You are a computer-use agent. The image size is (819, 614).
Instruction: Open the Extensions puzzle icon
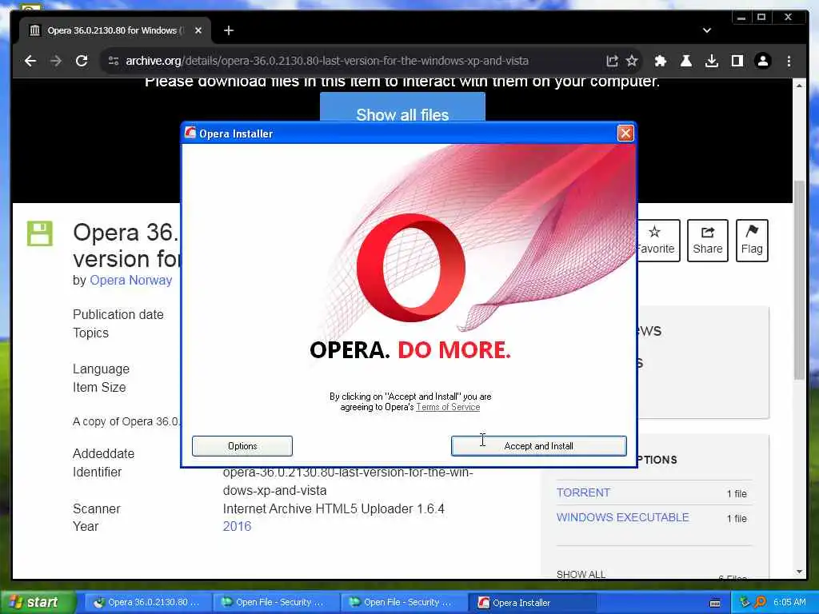click(660, 61)
